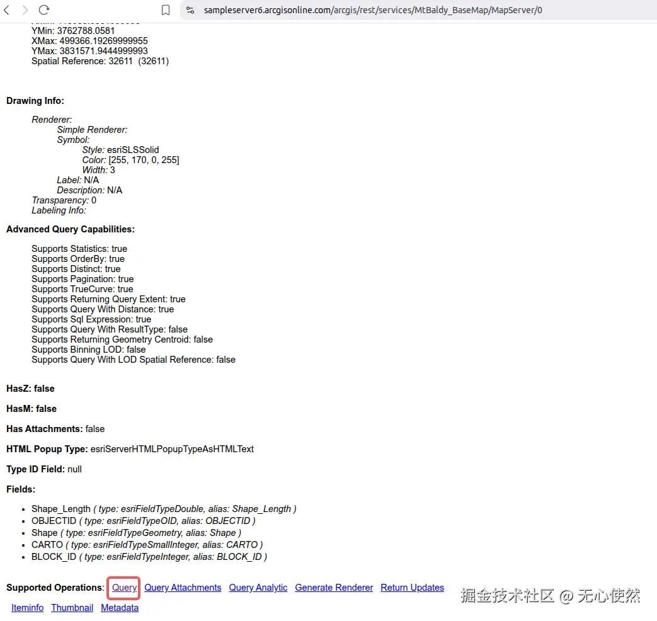Click 'Supports Binning LOD: false' line
The height and width of the screenshot is (621, 657).
coord(88,350)
